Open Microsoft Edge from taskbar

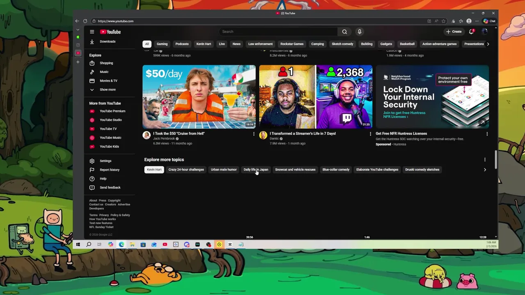coord(121,245)
